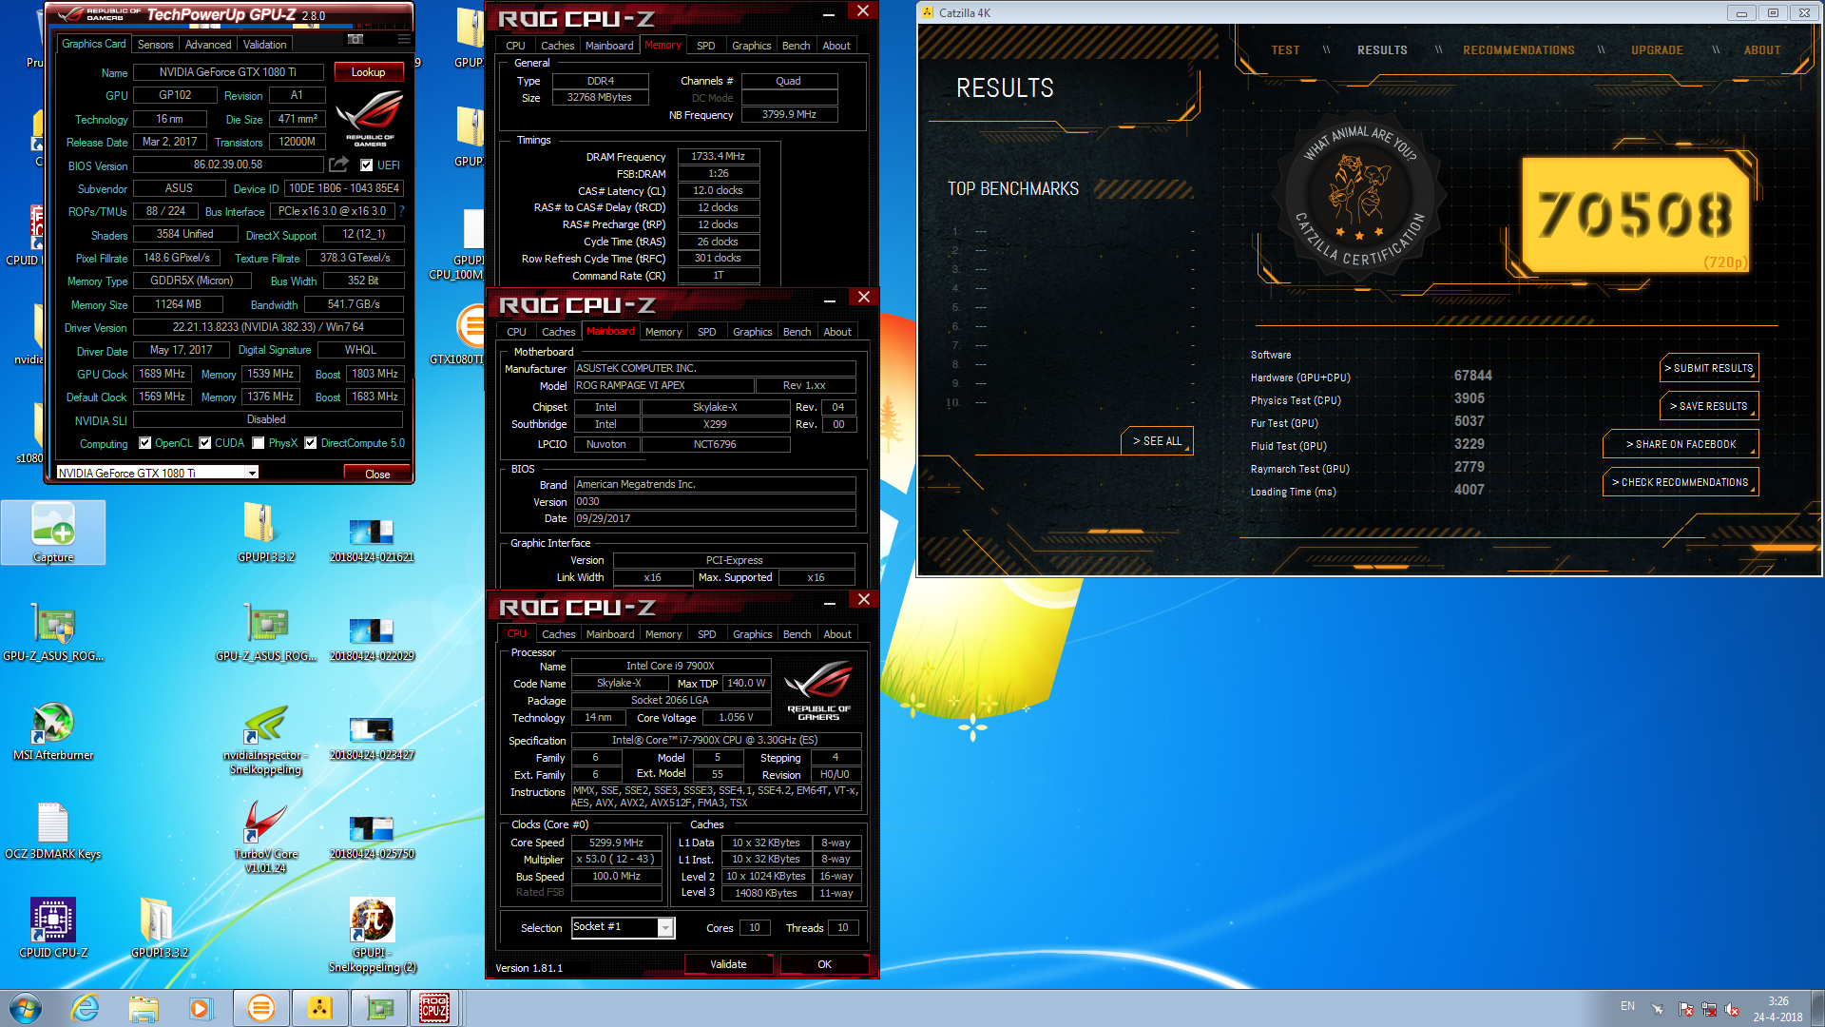
Task: Open the GPU-Z hamburger menu icon
Action: point(404,40)
